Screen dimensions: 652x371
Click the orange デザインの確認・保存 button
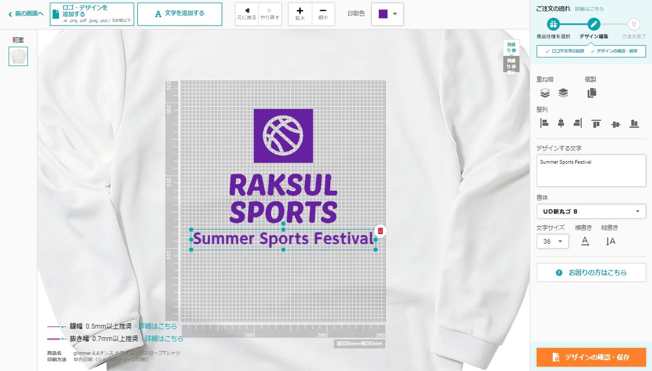[591, 357]
